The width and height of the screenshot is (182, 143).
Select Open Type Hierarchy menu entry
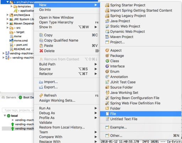[67, 22]
